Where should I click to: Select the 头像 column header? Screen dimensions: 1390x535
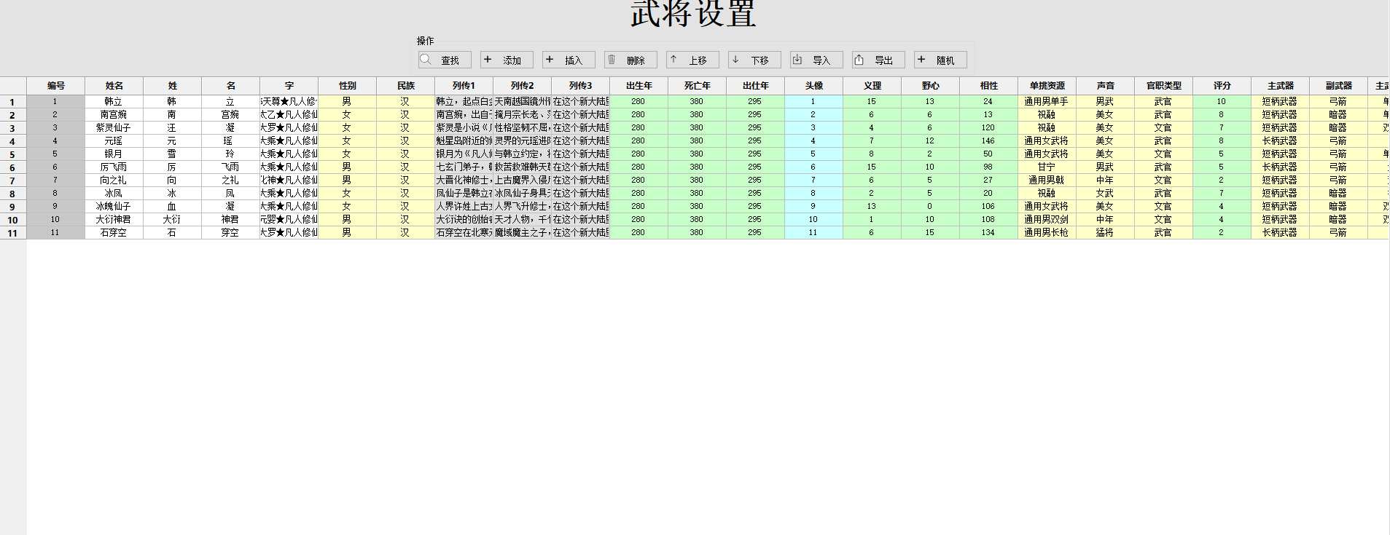click(x=814, y=86)
